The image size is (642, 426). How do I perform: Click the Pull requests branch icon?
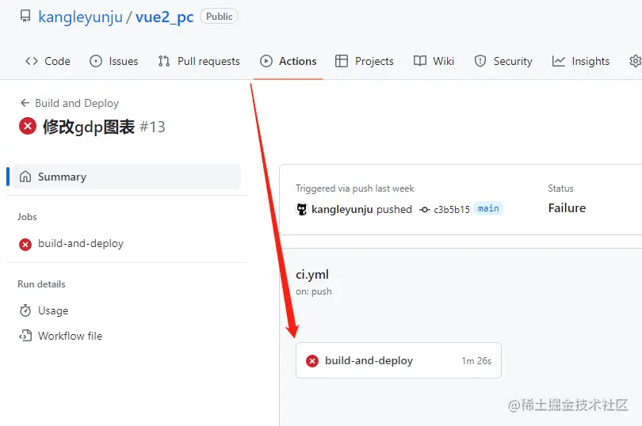(164, 61)
